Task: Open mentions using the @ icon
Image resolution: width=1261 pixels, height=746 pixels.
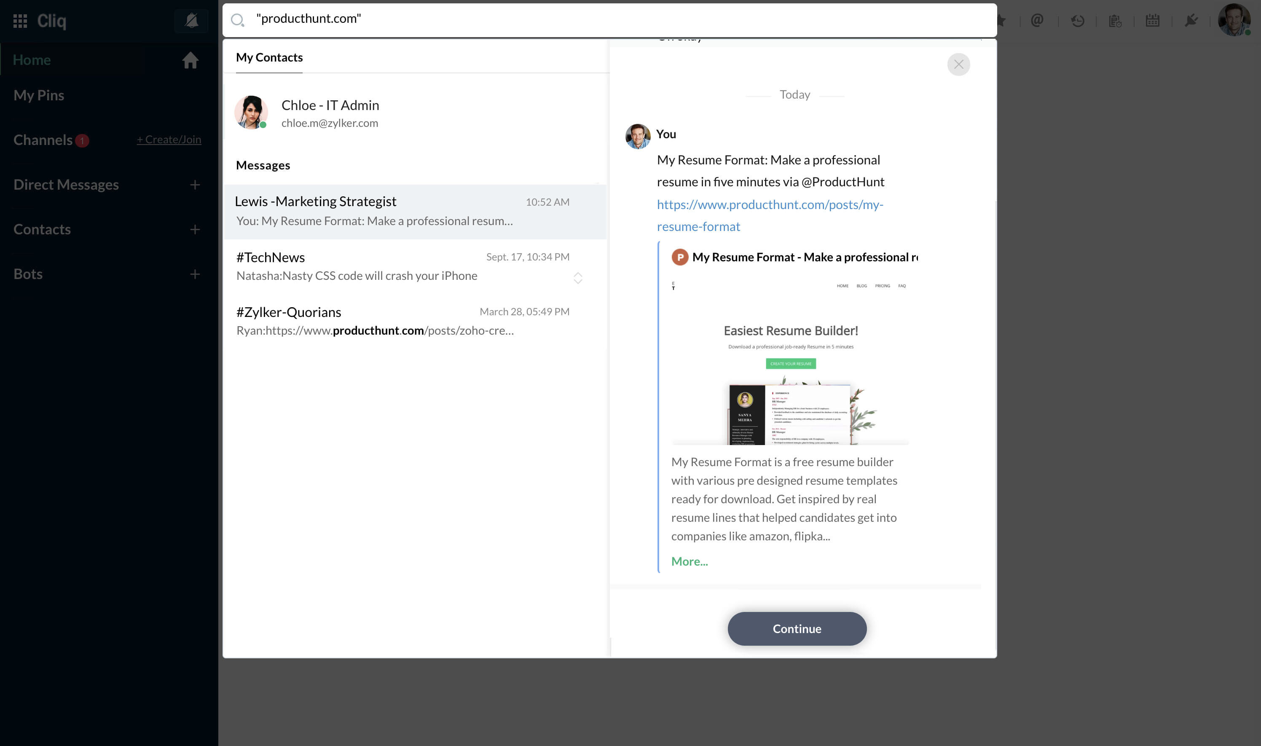Action: (x=1037, y=21)
